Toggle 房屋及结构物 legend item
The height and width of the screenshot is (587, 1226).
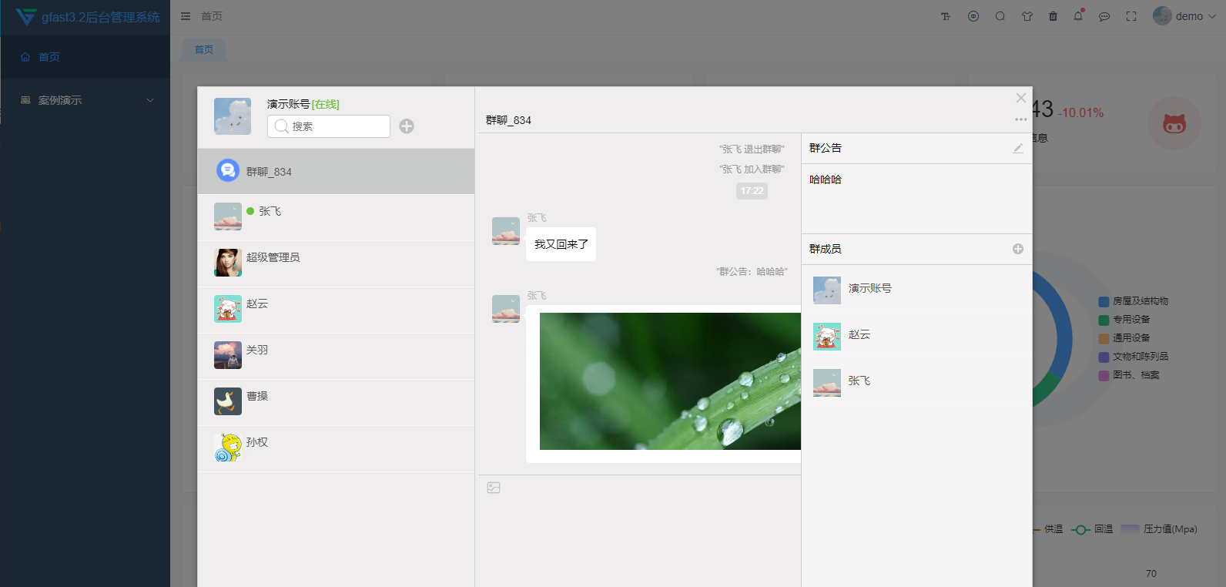click(1134, 301)
